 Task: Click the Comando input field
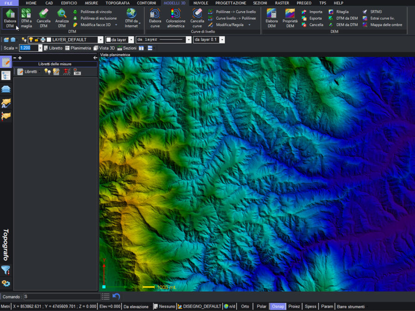point(61,297)
